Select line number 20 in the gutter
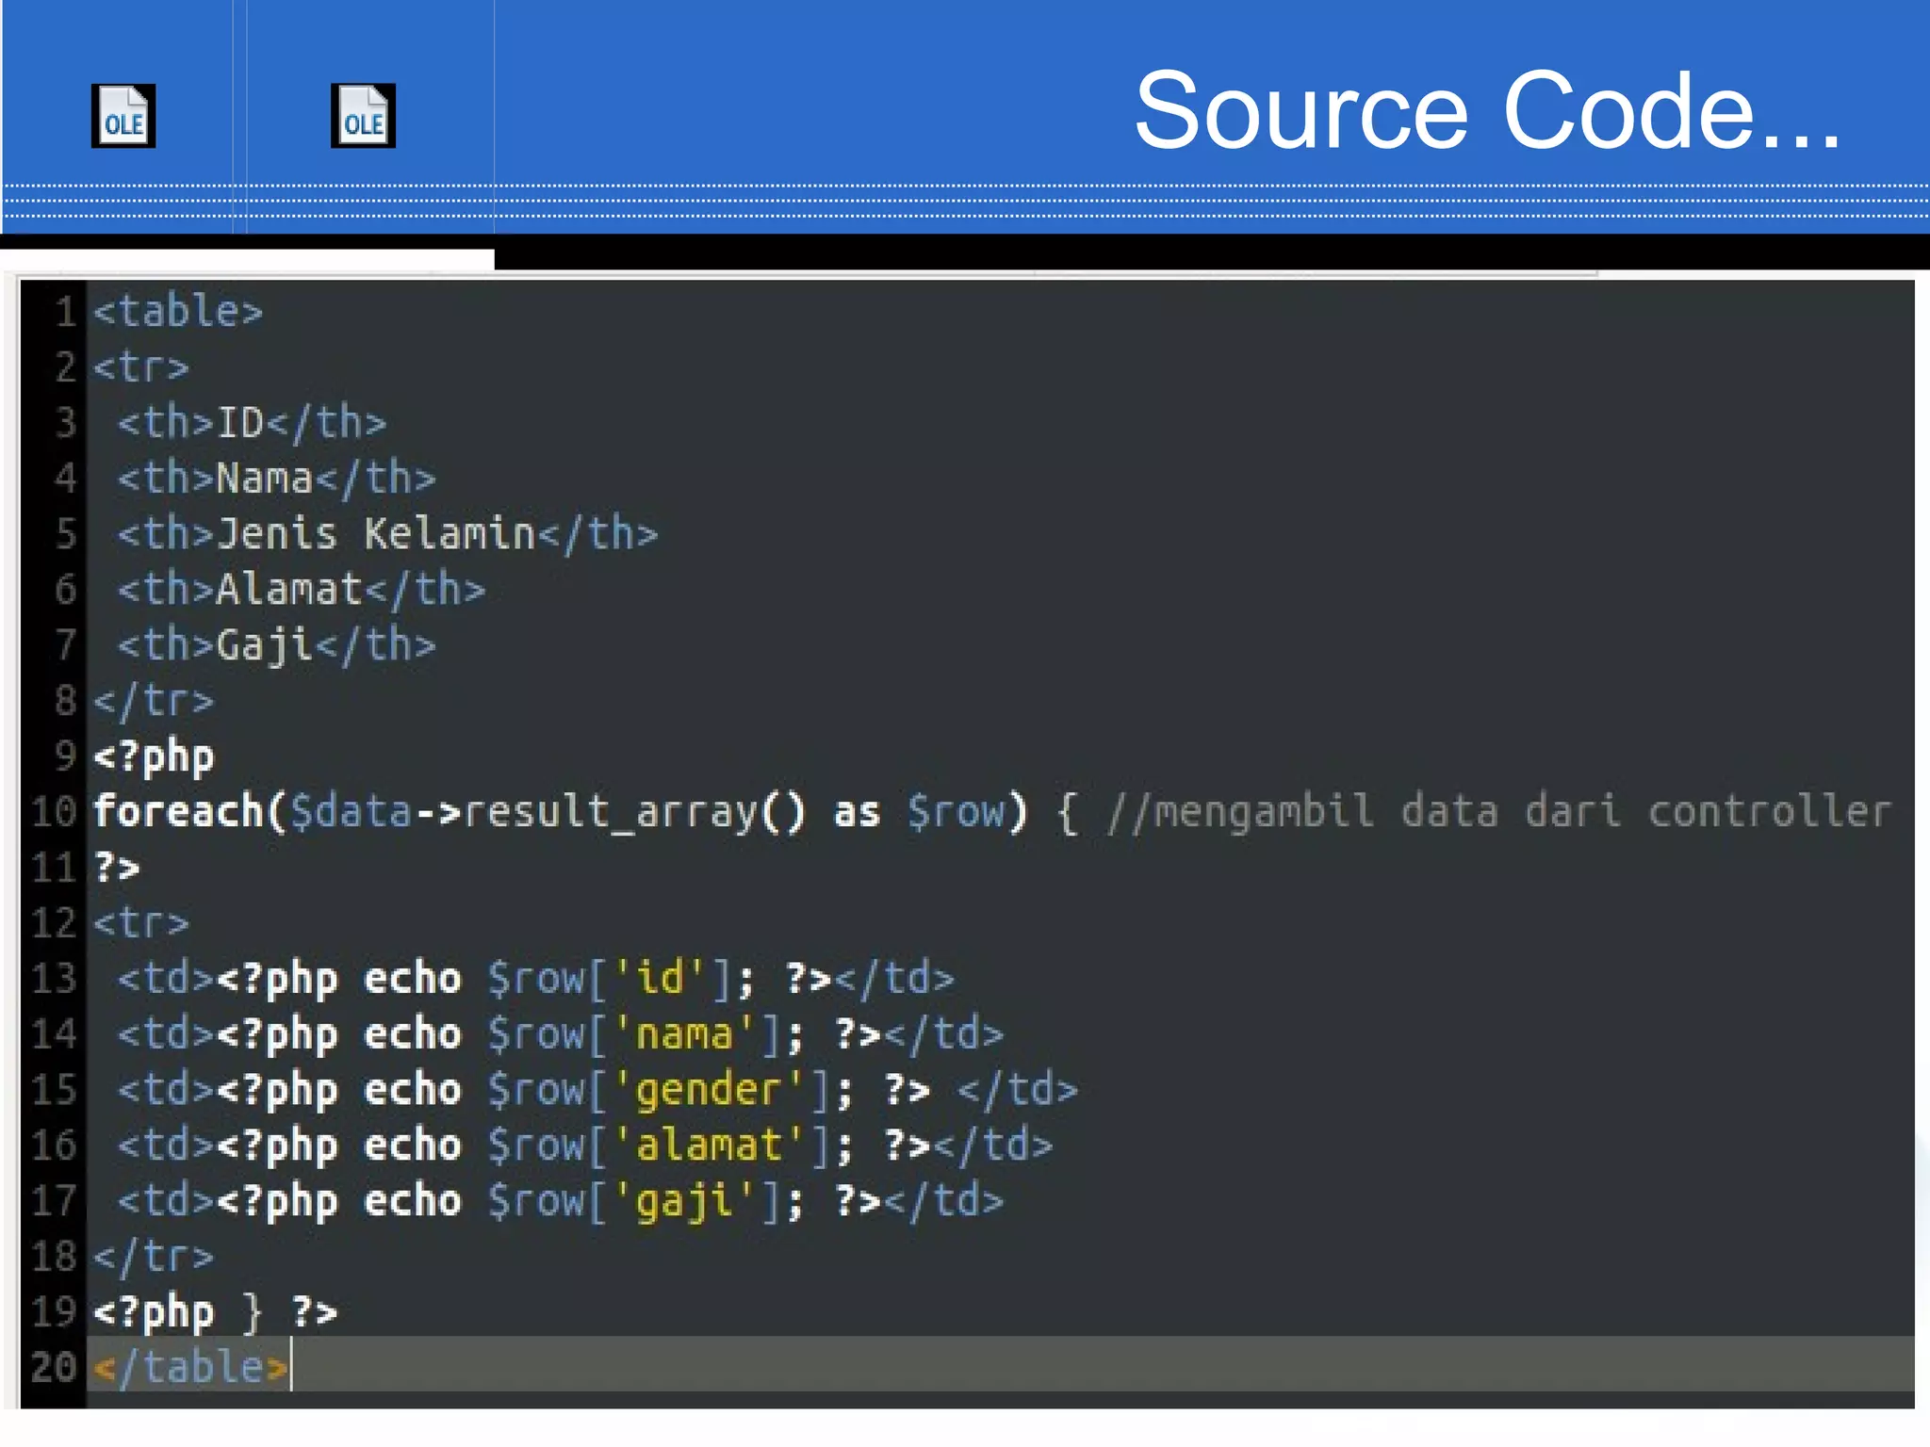 pos(54,1368)
